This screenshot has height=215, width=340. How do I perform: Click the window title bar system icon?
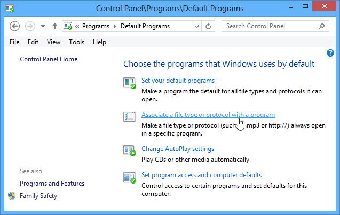[10, 9]
